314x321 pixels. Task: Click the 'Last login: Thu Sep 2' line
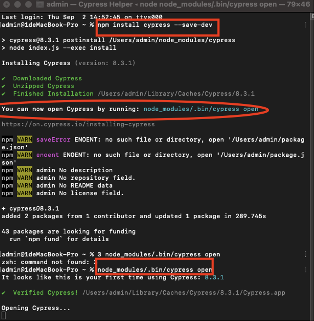(82, 17)
